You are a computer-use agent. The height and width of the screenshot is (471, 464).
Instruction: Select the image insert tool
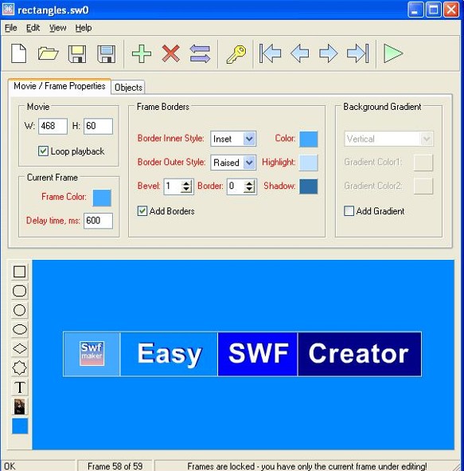tap(19, 406)
